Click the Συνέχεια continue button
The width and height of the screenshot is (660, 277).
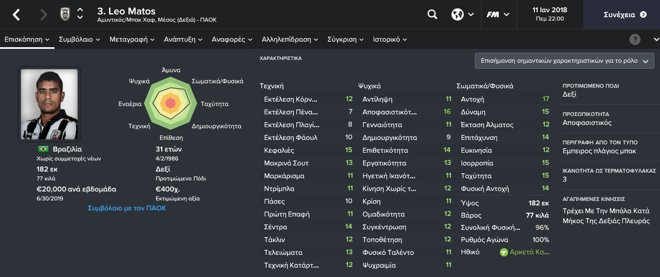tap(625, 14)
